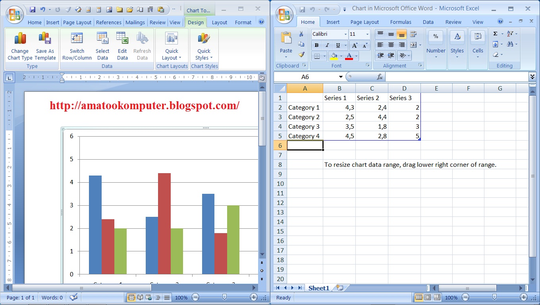Open Excel Help question mark icon
The height and width of the screenshot is (305, 540).
[500, 21]
